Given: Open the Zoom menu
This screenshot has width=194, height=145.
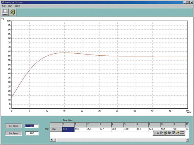Looking at the screenshot, I should click(17, 6).
